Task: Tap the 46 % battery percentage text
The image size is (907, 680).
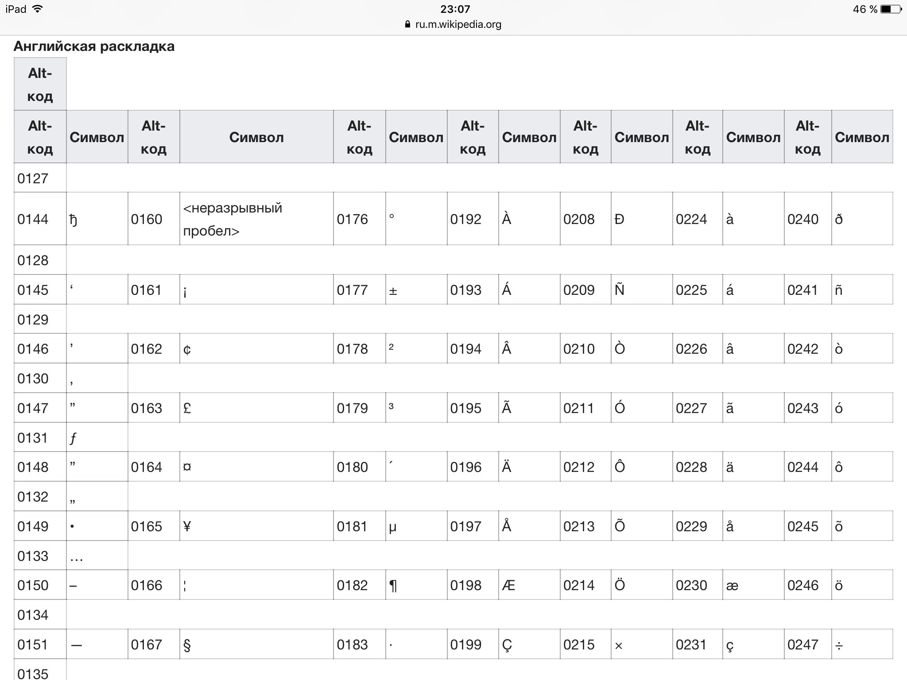Action: click(x=864, y=9)
